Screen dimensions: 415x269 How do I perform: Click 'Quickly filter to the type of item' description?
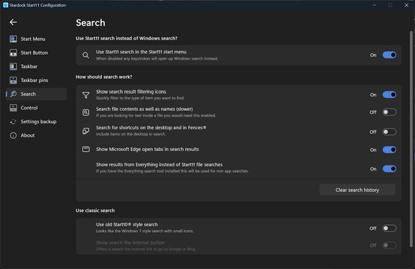tap(140, 98)
